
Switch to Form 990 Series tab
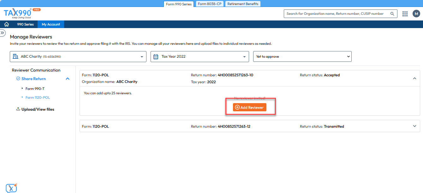click(x=179, y=4)
